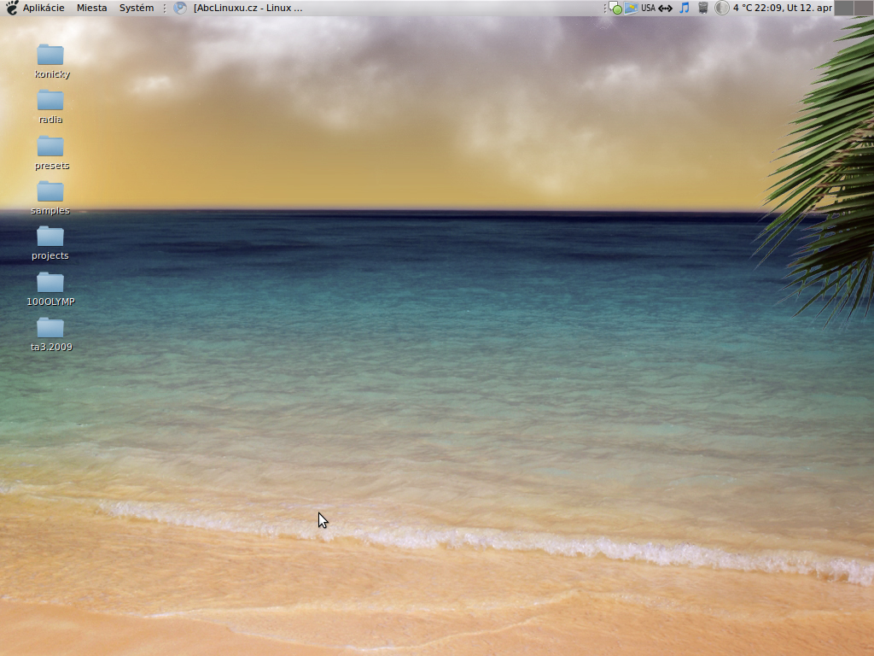The width and height of the screenshot is (874, 656).
Task: Select the projects desktop folder
Action: point(50,237)
